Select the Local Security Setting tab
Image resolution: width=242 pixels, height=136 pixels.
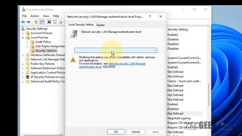click(x=81, y=25)
